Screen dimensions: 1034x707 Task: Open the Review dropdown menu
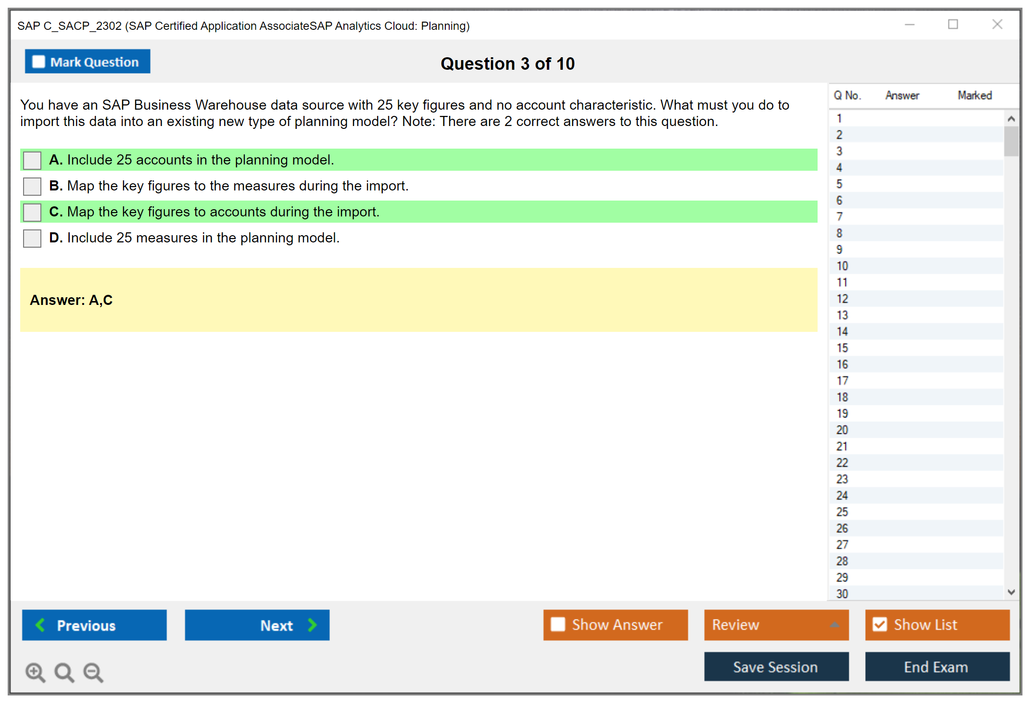point(834,625)
